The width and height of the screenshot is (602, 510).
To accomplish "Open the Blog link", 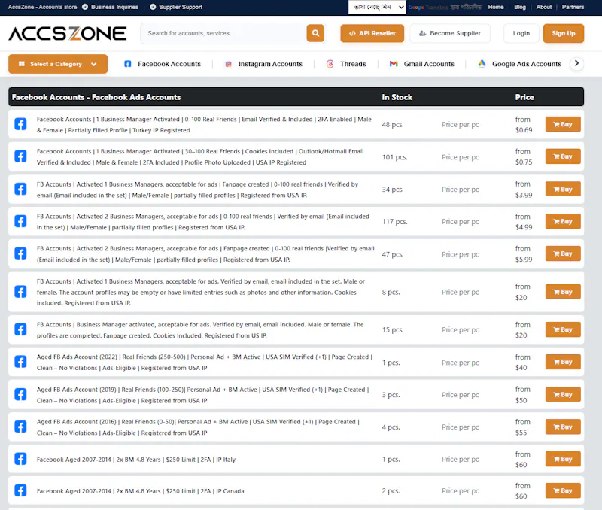I will point(520,7).
